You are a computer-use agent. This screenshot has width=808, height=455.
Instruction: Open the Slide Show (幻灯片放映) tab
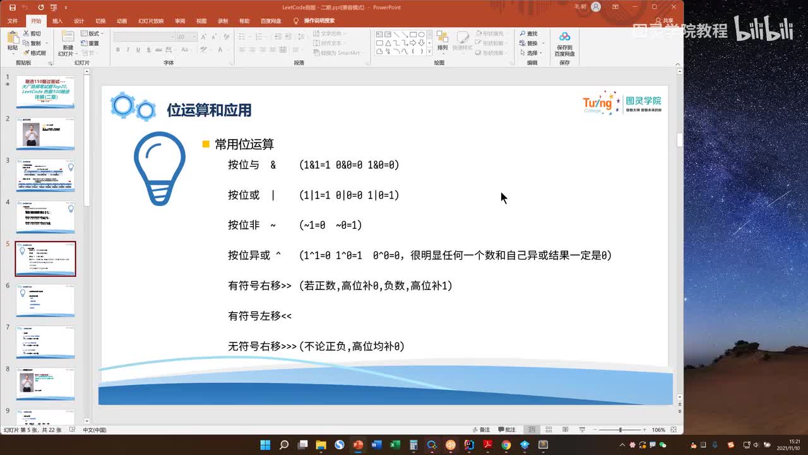(x=151, y=21)
